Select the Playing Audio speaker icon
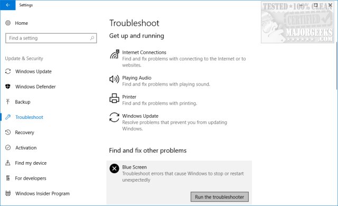 click(114, 79)
